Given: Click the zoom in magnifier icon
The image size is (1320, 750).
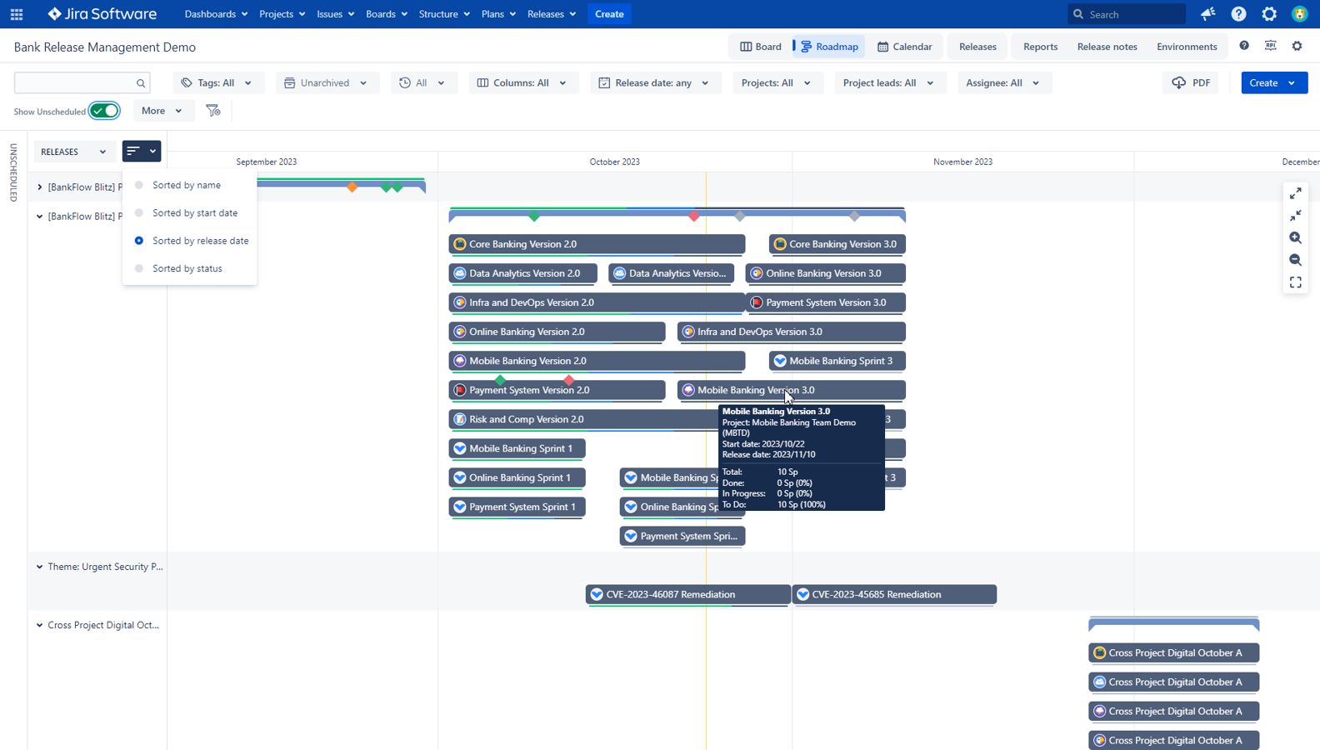Looking at the screenshot, I should coord(1295,237).
